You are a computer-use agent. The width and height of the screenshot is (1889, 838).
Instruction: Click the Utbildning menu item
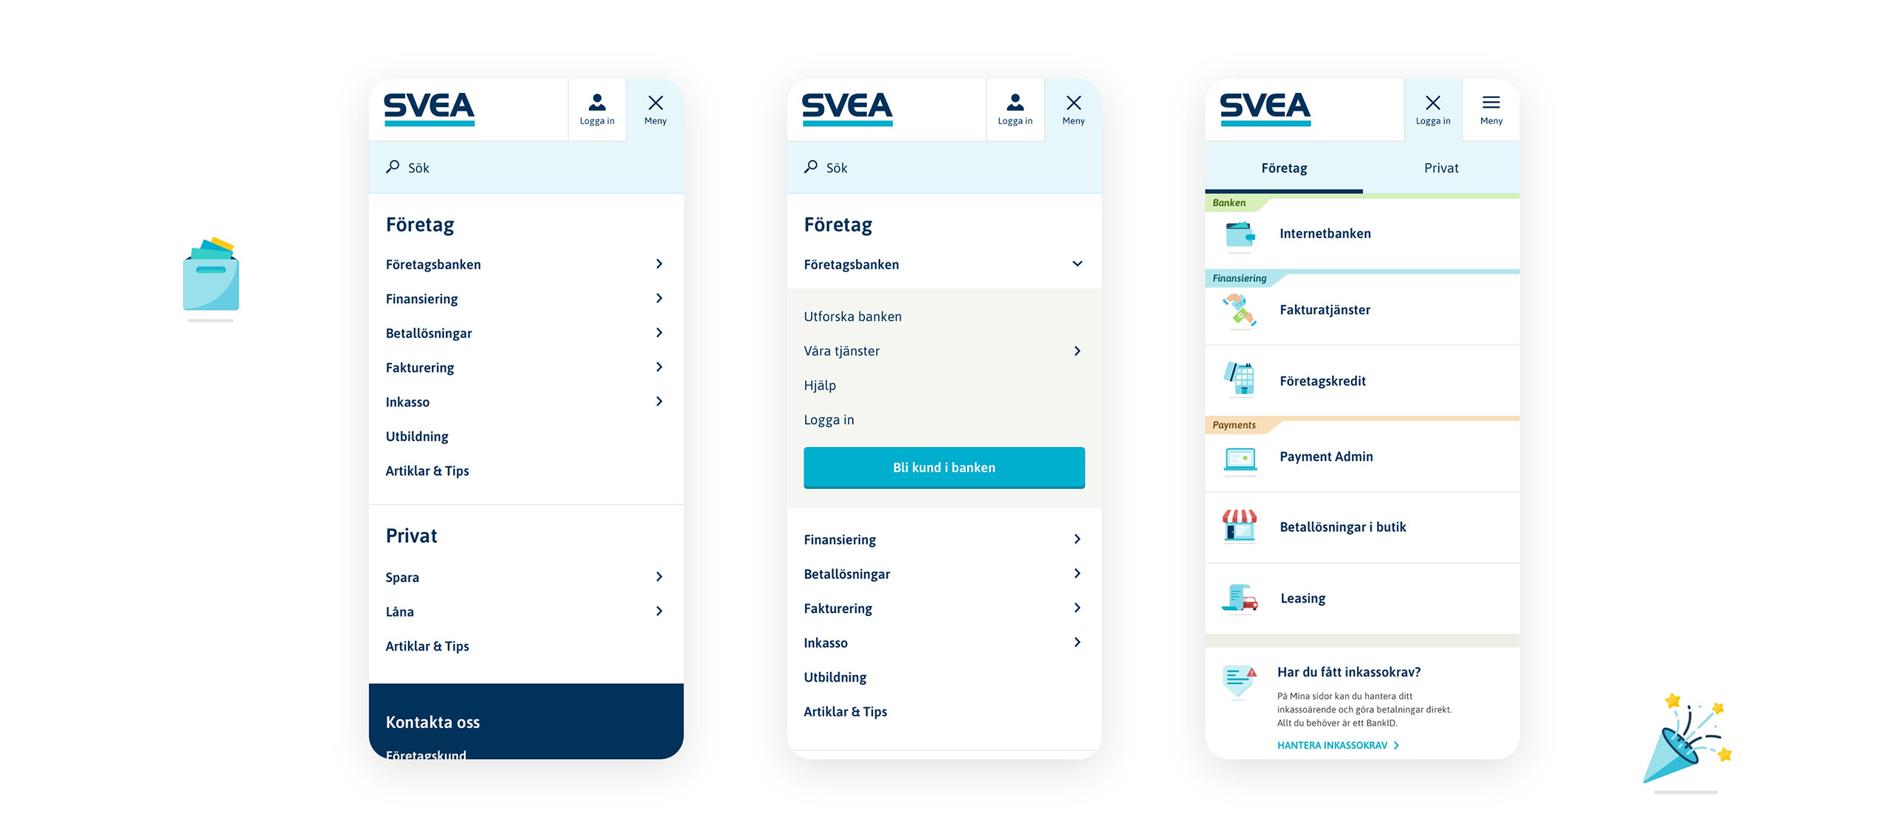[415, 436]
